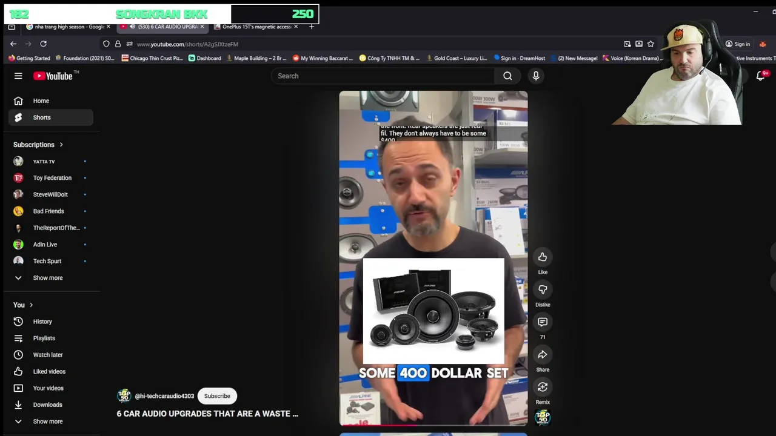Open Sign in DreamHost bookmark
This screenshot has height=436, width=776.
coord(520,58)
